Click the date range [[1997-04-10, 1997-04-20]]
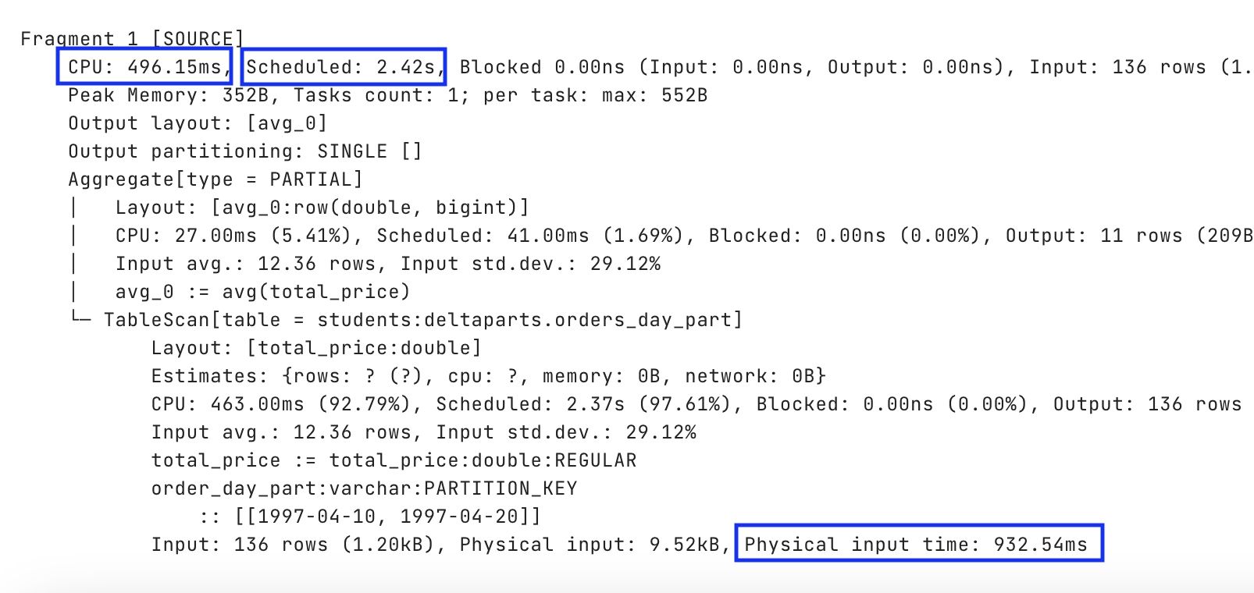Viewport: 1254px width, 593px height. tap(387, 517)
